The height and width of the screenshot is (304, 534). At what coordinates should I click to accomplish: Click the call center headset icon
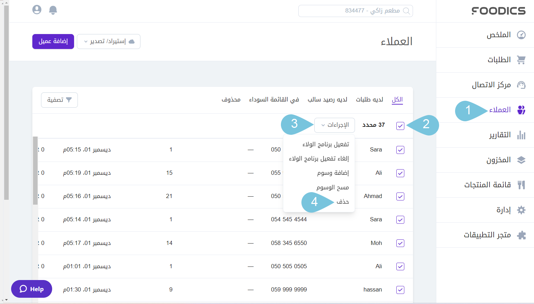pos(521,85)
